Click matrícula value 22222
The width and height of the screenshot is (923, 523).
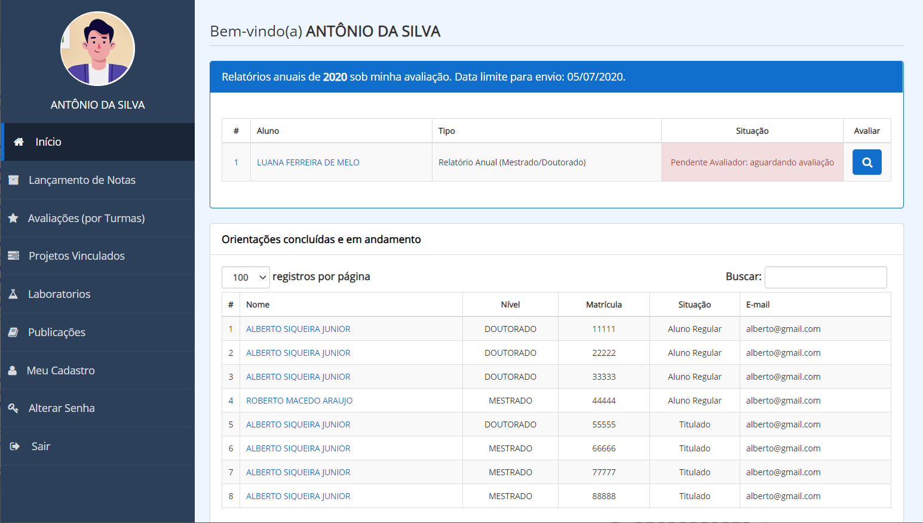coord(604,353)
